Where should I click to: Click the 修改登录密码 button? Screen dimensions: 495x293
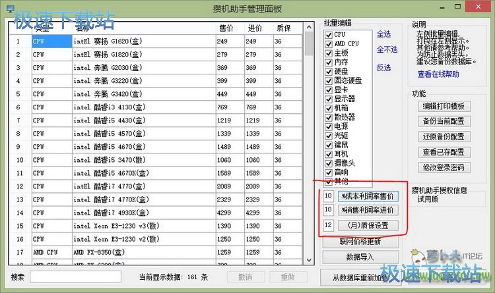(x=444, y=168)
